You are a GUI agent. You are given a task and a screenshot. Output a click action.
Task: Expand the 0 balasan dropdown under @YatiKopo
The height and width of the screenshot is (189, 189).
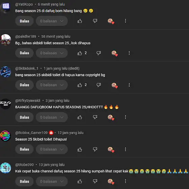pyautogui.click(x=52, y=21)
